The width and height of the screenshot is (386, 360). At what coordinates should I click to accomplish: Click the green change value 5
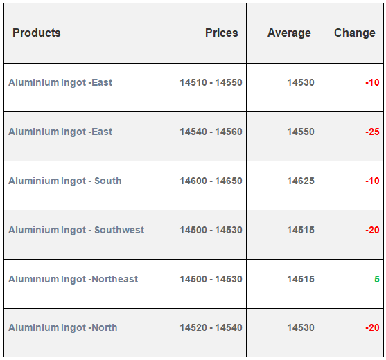click(x=377, y=279)
